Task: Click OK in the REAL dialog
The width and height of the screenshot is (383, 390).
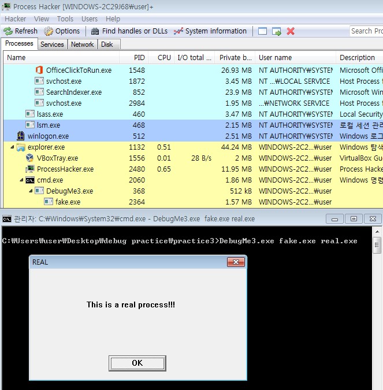Action: tap(137, 363)
